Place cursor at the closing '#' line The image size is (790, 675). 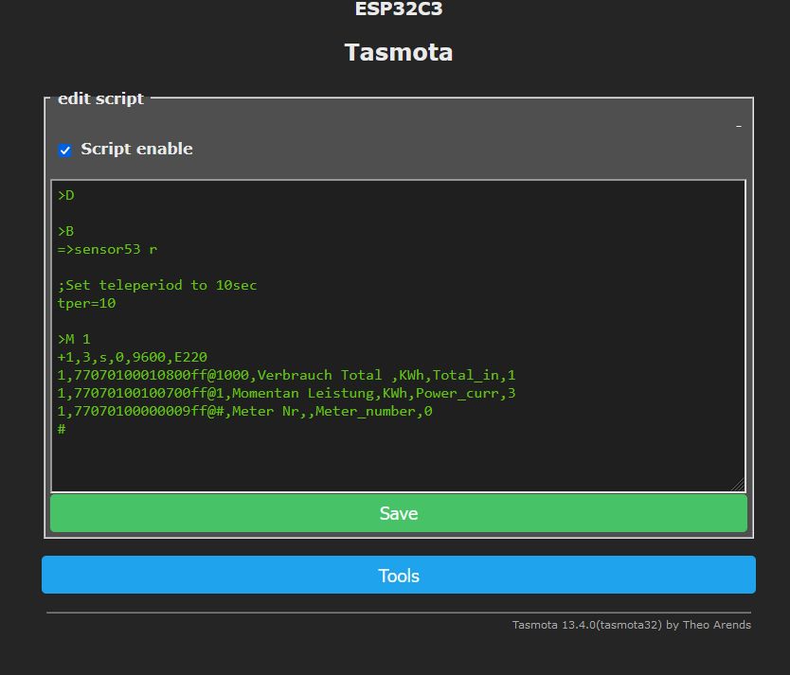coord(62,430)
